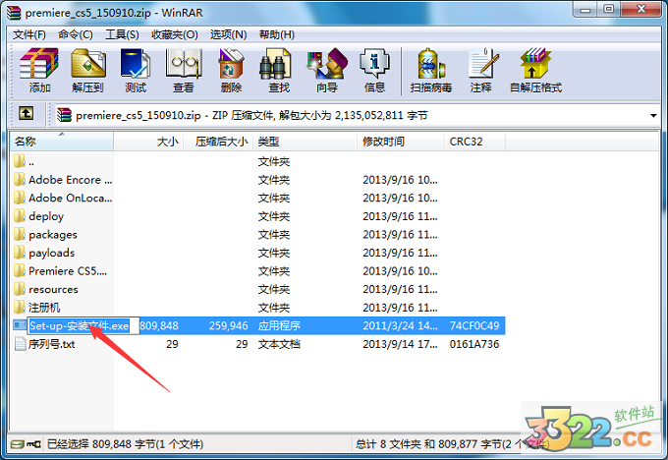Click '应用程序' type cell
The width and height of the screenshot is (668, 460).
279,325
